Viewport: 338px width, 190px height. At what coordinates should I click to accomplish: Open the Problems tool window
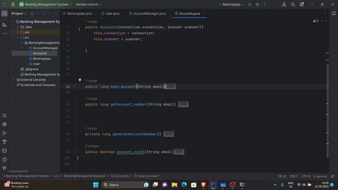[4, 159]
